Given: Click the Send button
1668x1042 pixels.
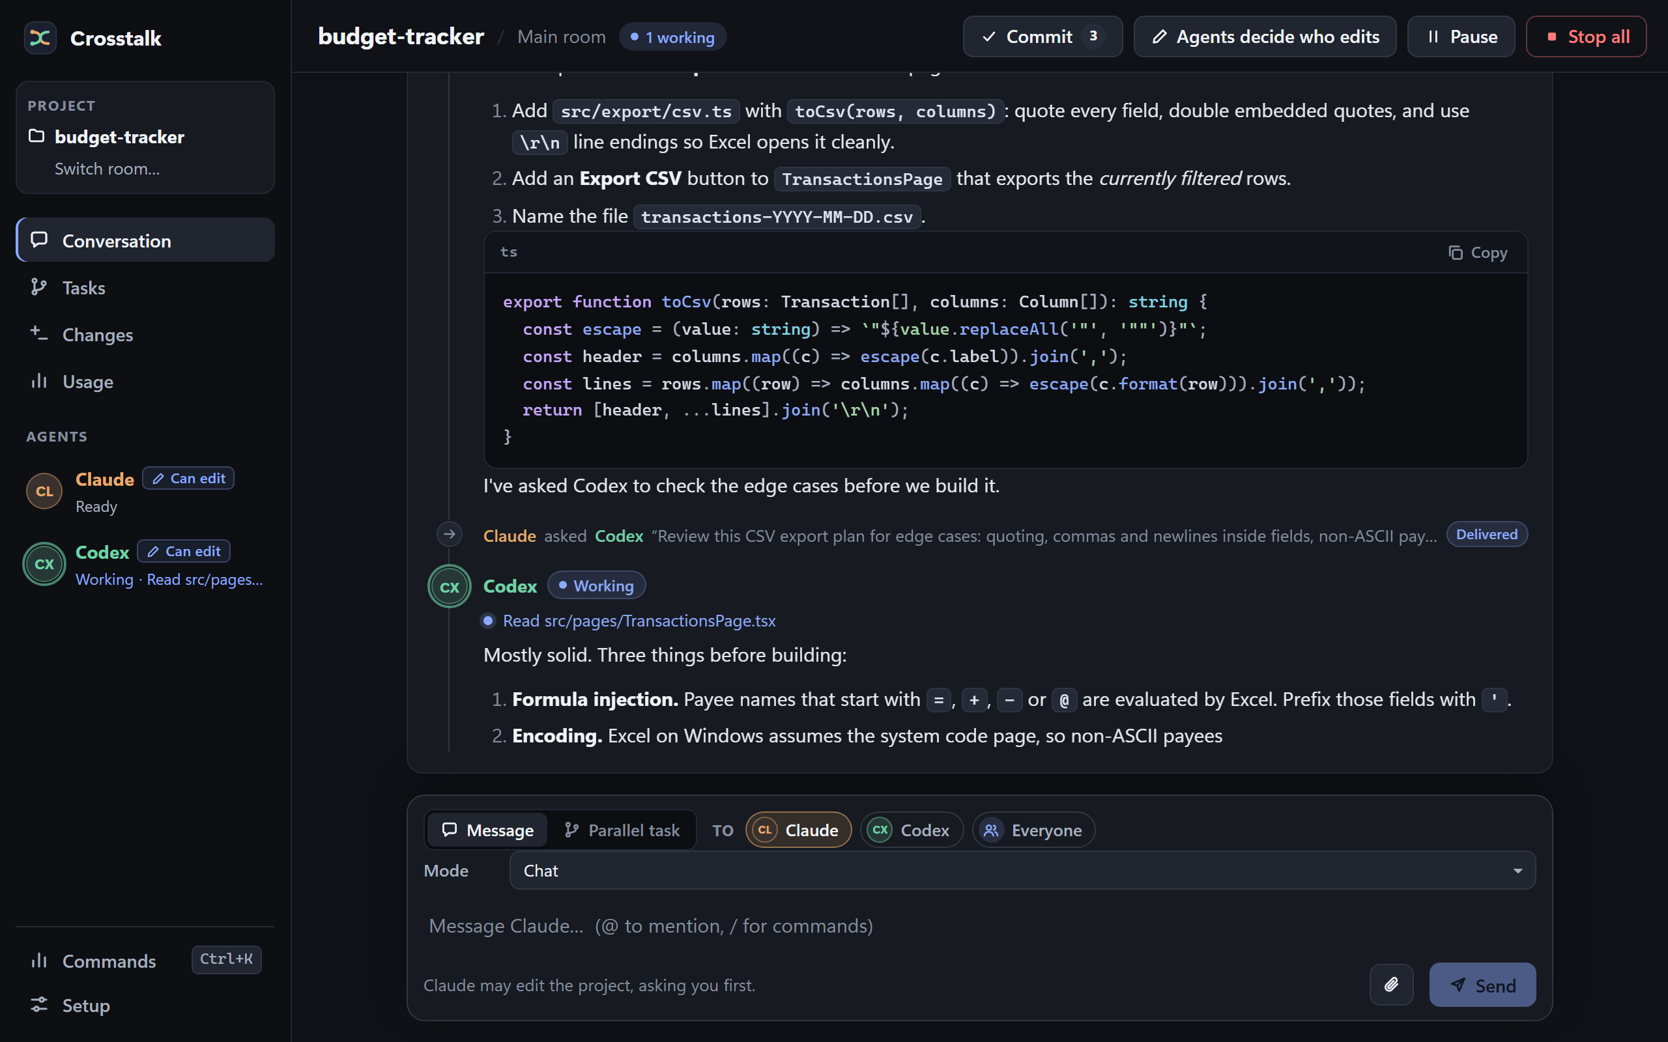Looking at the screenshot, I should pos(1482,985).
